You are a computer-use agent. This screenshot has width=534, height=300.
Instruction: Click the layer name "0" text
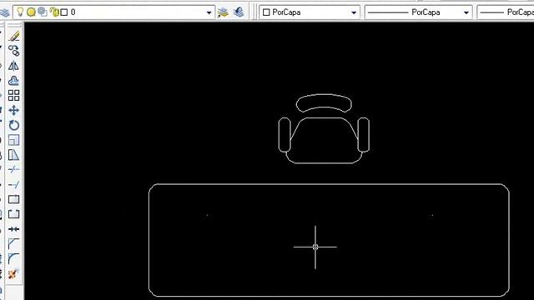click(x=73, y=12)
